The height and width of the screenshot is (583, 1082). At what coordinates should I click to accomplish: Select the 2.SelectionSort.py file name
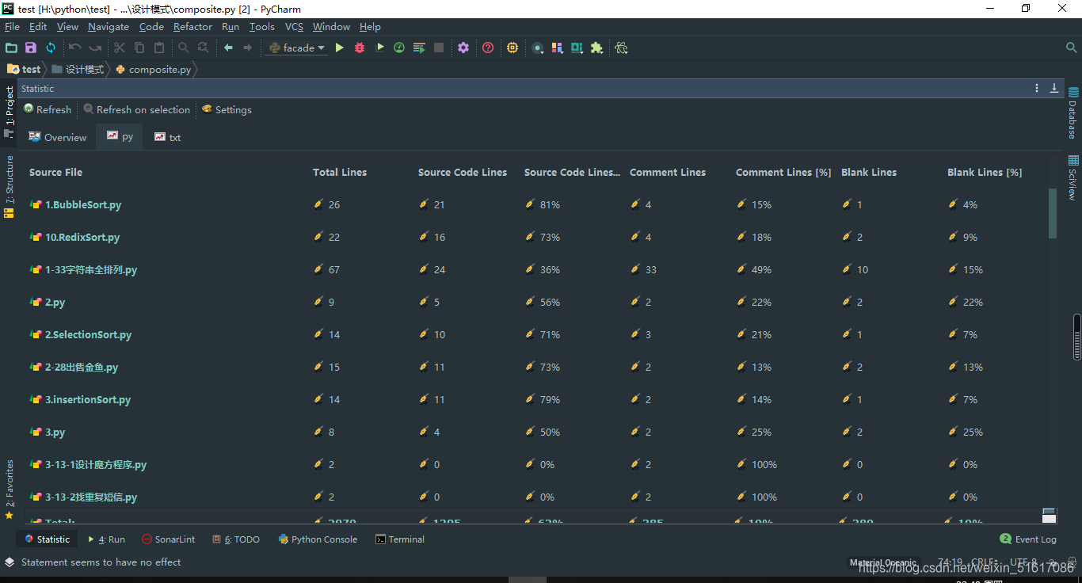point(88,334)
